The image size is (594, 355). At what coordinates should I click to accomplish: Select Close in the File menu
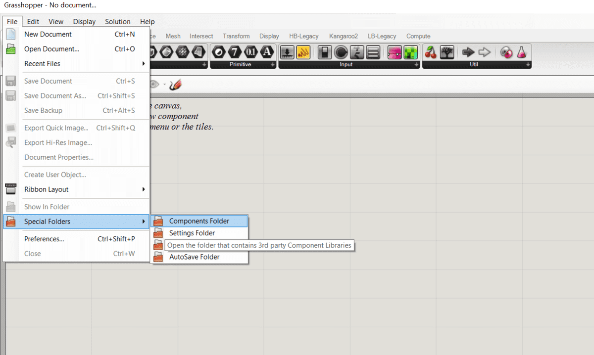coord(76,254)
